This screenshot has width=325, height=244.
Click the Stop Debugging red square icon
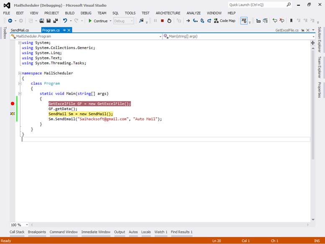pos(162,21)
